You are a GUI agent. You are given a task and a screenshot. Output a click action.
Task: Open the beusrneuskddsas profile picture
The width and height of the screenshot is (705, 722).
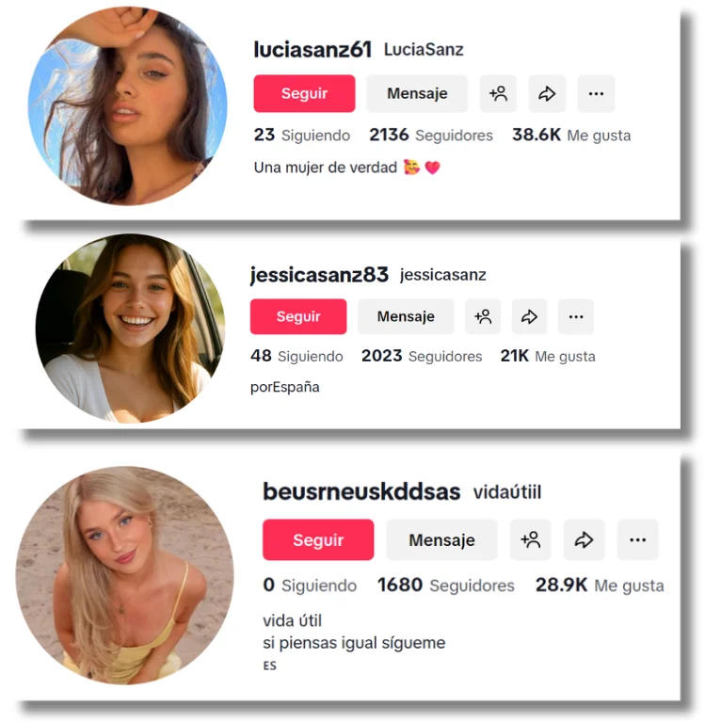click(125, 575)
